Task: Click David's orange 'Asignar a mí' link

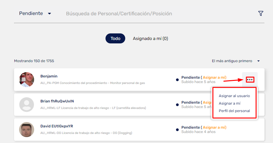Action: coord(214,127)
